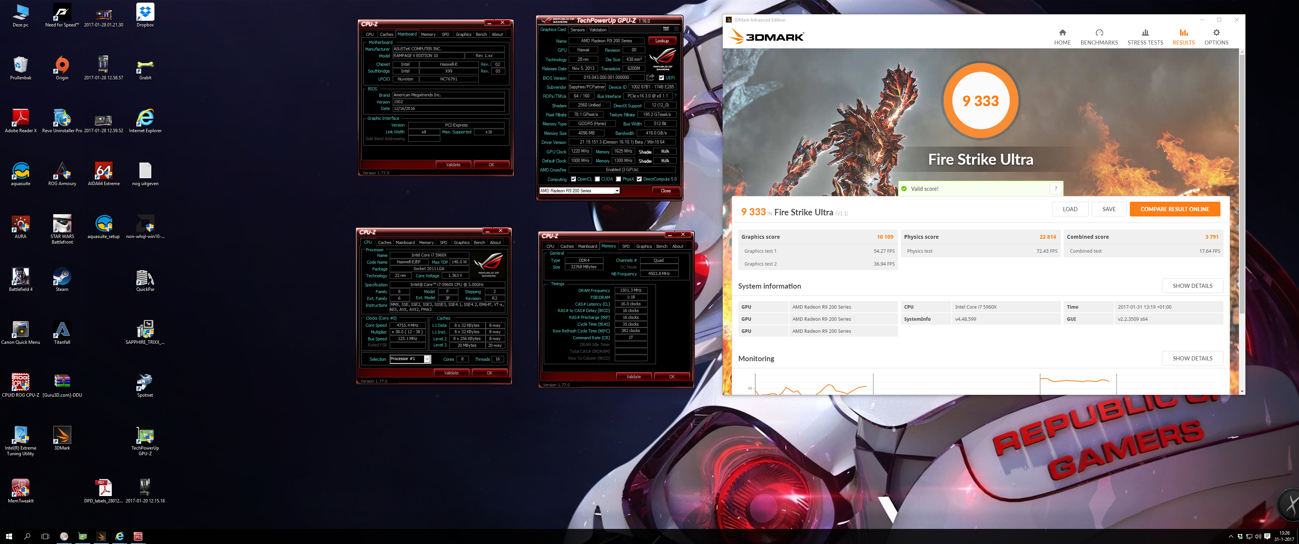Click the 3DMark scrollbar down arrow

tap(1242, 392)
